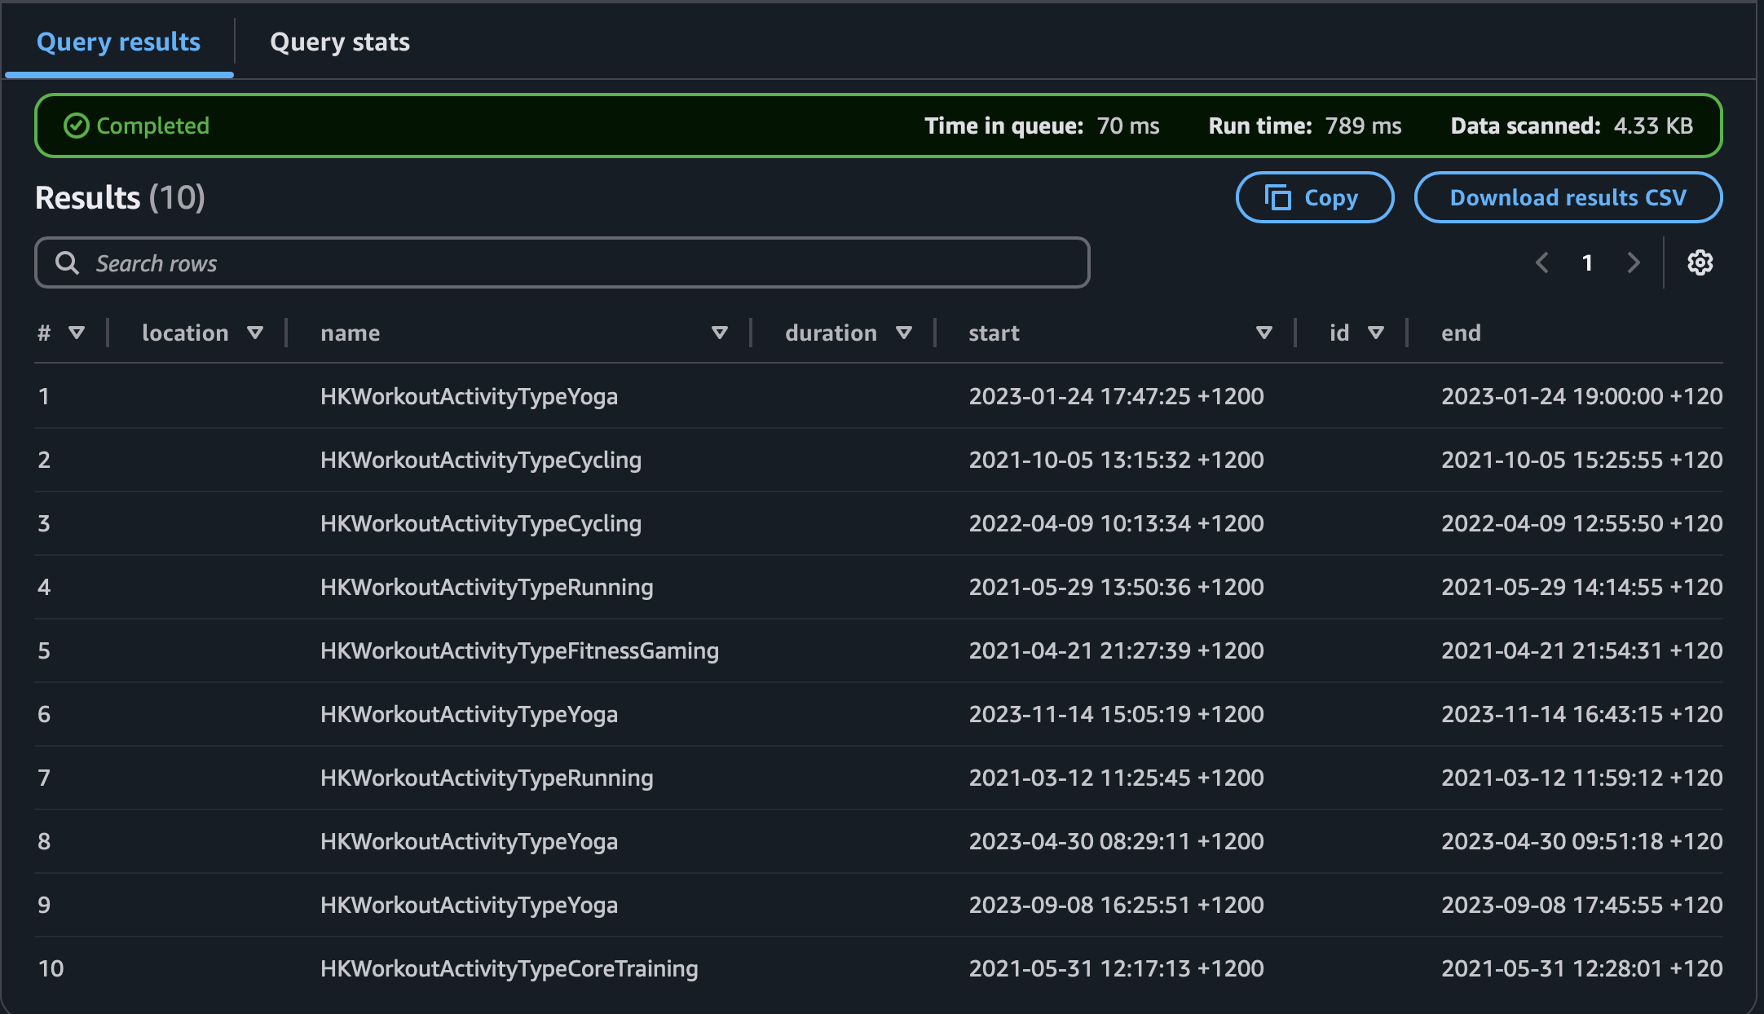Image resolution: width=1764 pixels, height=1014 pixels.
Task: Switch to the Query stats tab
Action: 340,42
